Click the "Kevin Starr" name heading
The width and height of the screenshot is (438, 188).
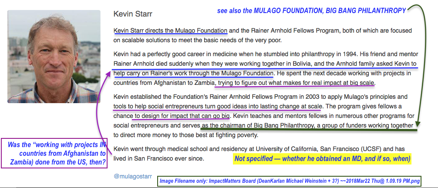133,14
